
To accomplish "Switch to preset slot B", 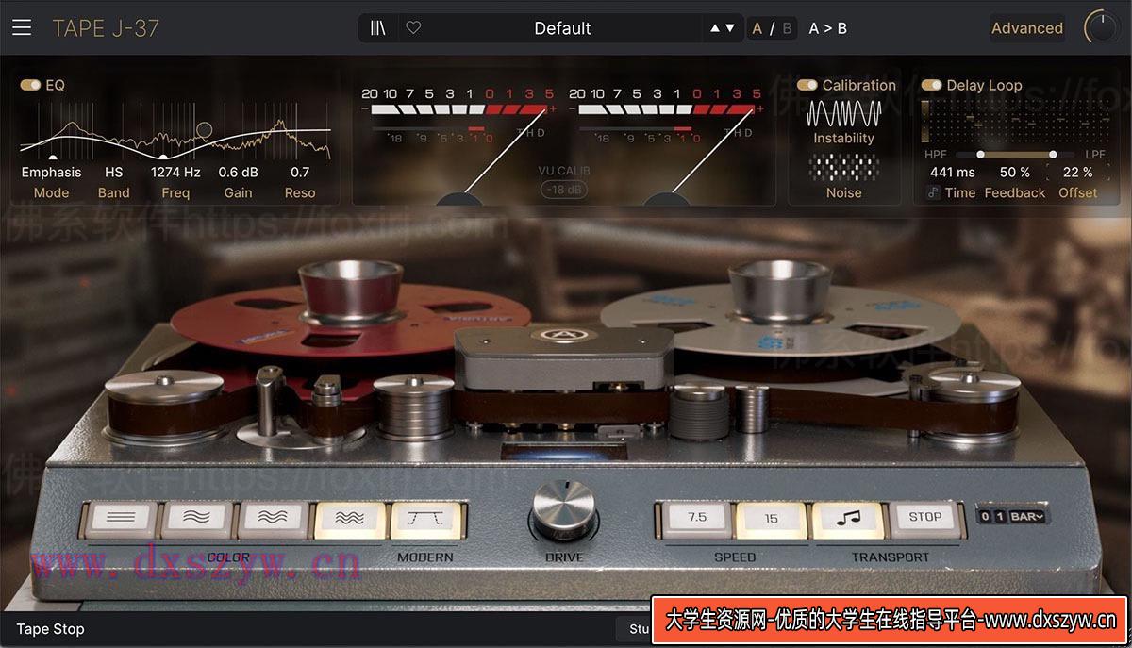I will (787, 28).
